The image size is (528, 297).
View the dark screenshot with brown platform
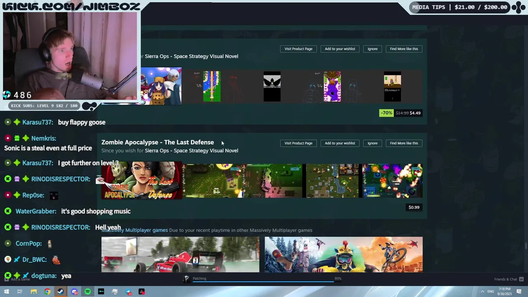point(392,86)
